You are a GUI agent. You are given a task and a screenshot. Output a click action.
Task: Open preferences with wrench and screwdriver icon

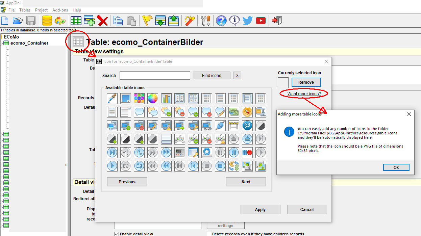tap(205, 21)
